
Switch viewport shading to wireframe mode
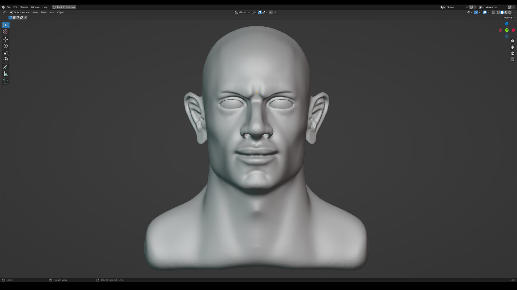pos(498,12)
